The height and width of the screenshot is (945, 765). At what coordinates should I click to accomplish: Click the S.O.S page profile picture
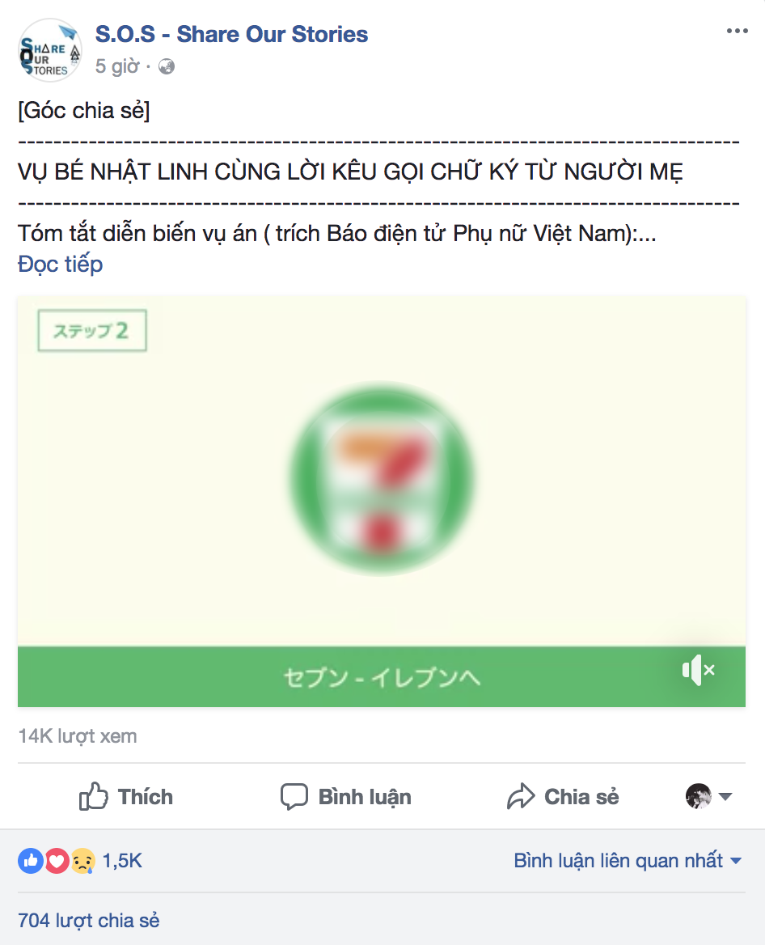[49, 50]
